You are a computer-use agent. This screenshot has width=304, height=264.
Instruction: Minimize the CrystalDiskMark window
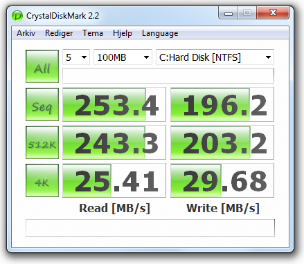point(229,13)
